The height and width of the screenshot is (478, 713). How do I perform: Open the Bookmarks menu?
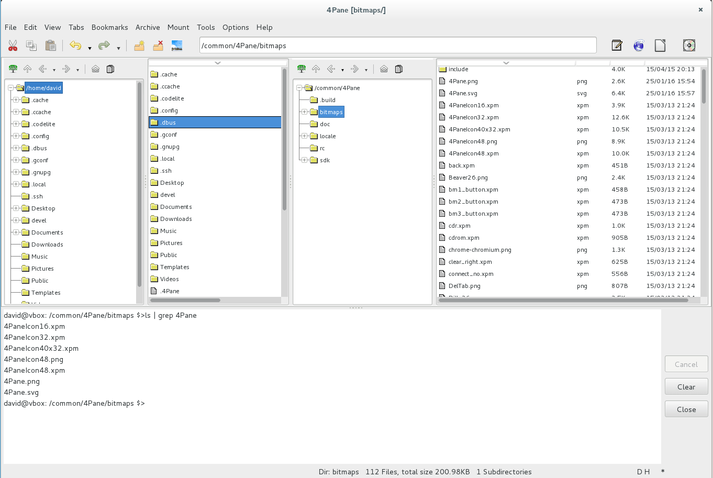pos(110,27)
